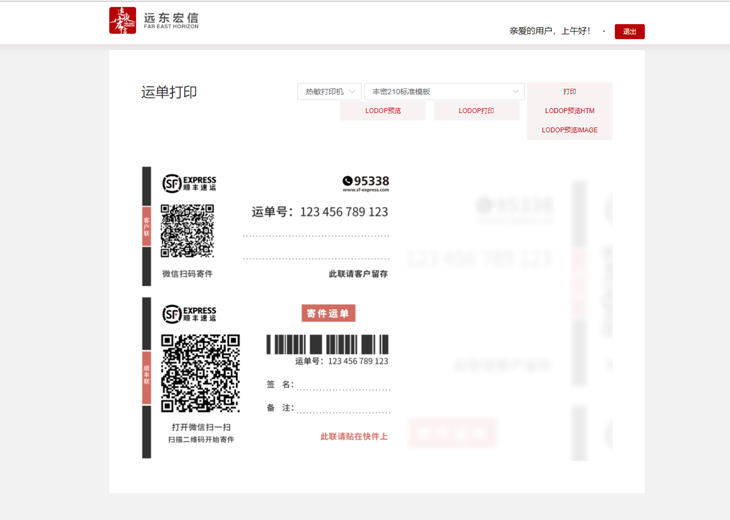Click the 客户联 red side tab
Image resolution: width=730 pixels, height=520 pixels.
[x=147, y=226]
